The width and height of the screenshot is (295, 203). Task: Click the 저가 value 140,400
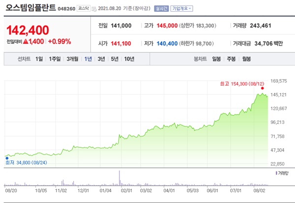167,43
